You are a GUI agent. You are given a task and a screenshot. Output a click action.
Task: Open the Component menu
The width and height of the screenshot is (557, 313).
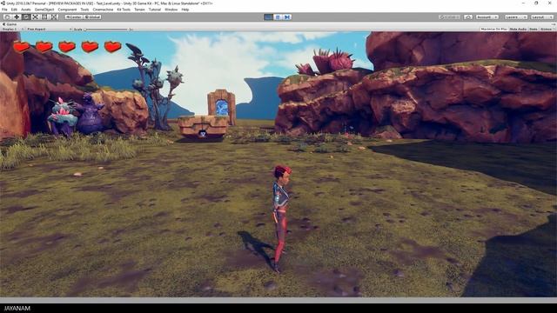pyautogui.click(x=67, y=10)
